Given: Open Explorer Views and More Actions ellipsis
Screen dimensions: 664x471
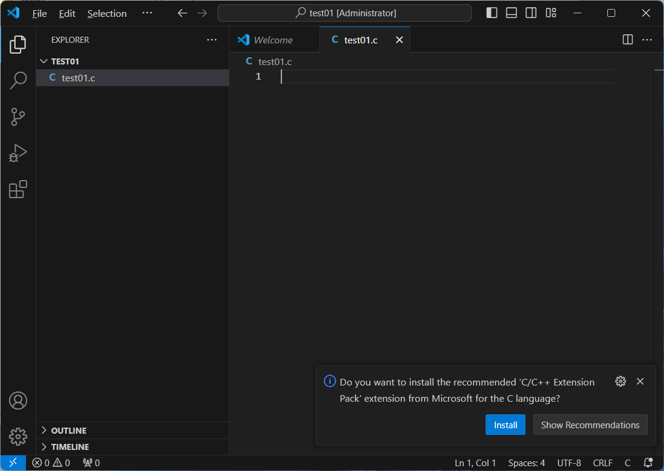Looking at the screenshot, I should (x=211, y=40).
